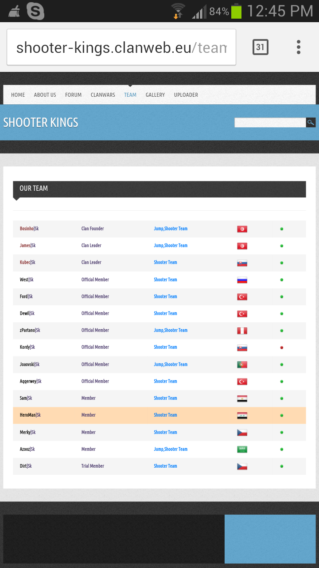Viewport: 319px width, 568px height.
Task: Click the SHOOTER KINGS site title
Action: 41,122
